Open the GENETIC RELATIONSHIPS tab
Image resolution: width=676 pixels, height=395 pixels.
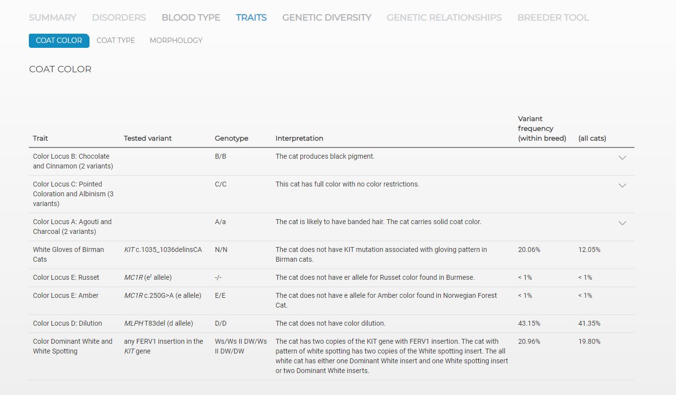tap(444, 18)
